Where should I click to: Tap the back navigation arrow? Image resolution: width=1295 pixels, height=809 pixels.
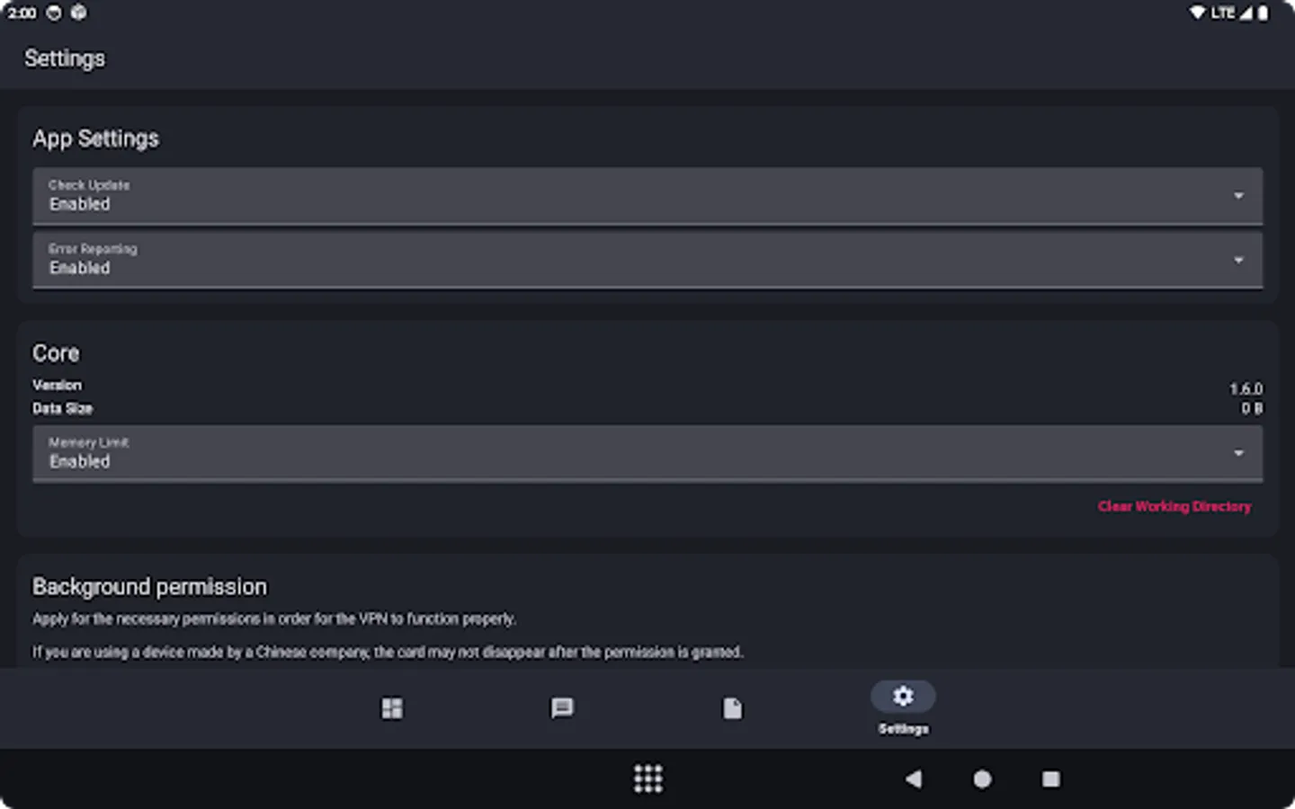coord(914,778)
